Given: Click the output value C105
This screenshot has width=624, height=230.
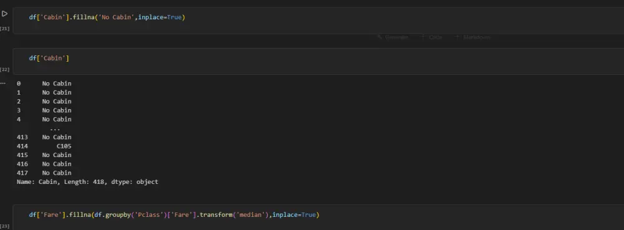Looking at the screenshot, I should pyautogui.click(x=64, y=146).
